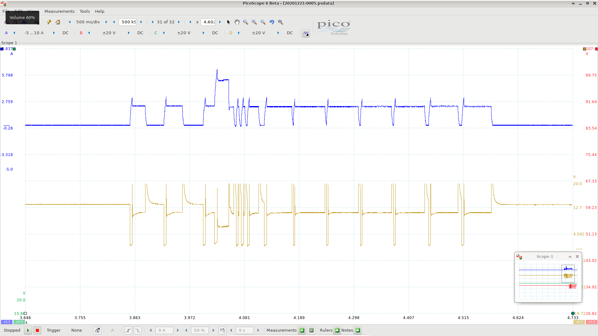
Task: Open advanced trigger settings icon
Action: [x=97, y=330]
